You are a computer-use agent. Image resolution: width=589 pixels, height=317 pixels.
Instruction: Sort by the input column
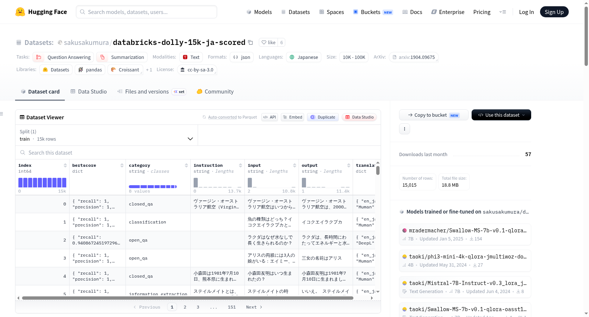294,165
